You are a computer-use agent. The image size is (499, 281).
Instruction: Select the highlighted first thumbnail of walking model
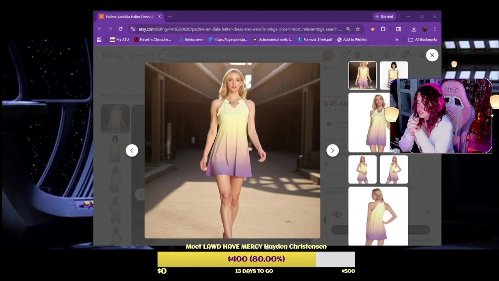(x=363, y=75)
